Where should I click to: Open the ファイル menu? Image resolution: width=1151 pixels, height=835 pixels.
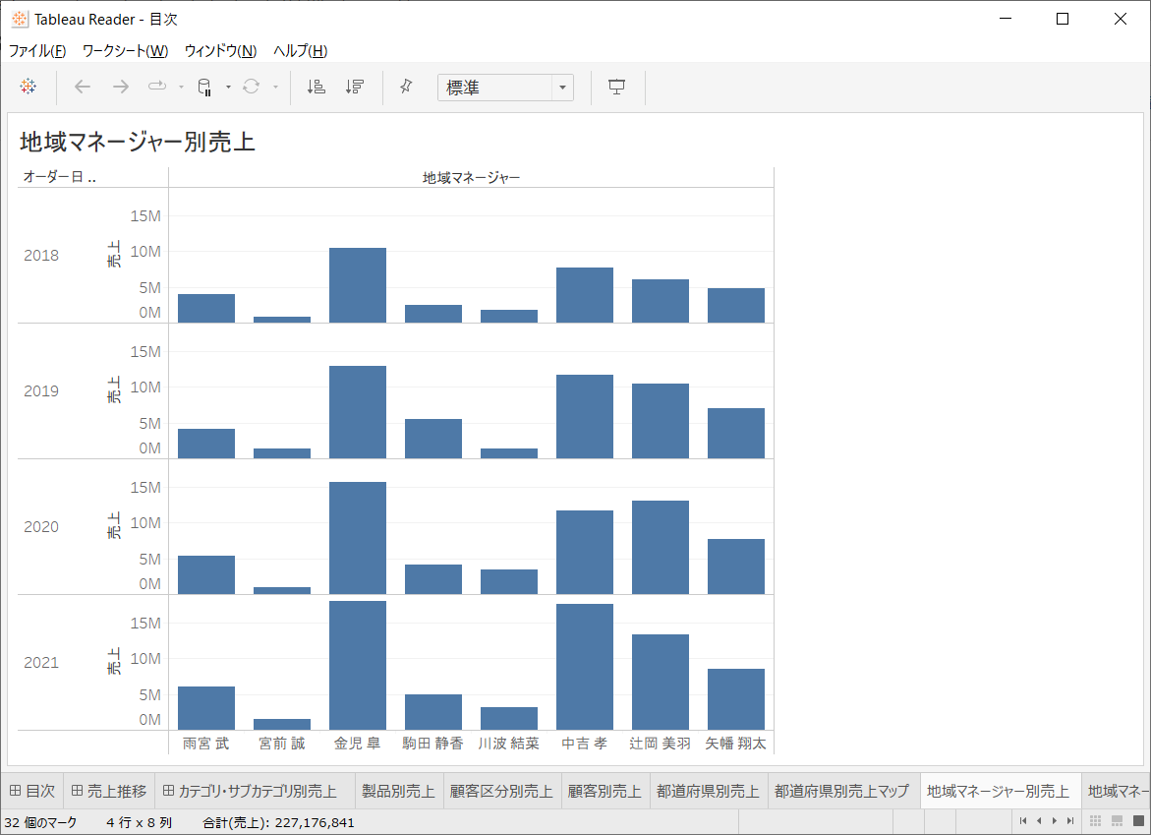coord(36,50)
